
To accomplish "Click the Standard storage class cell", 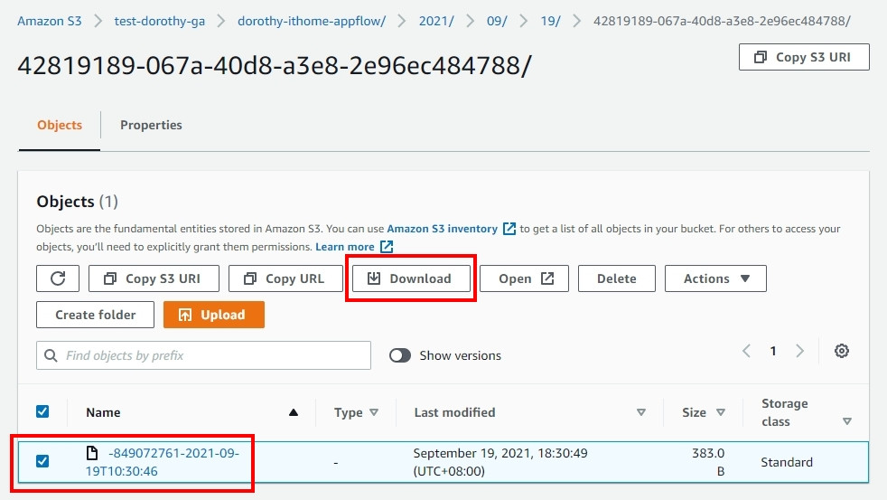I will pos(787,462).
